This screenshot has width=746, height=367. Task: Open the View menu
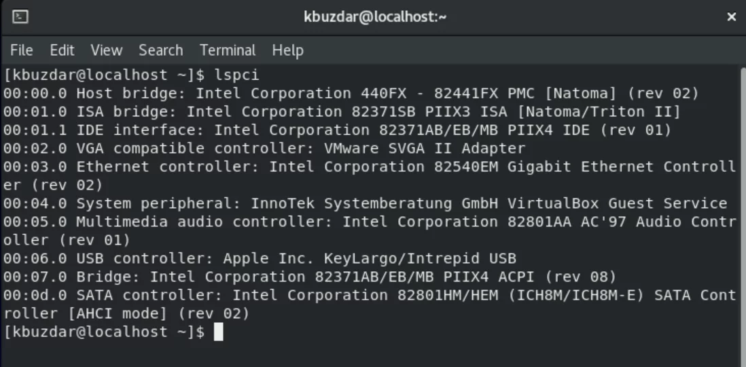pos(107,50)
